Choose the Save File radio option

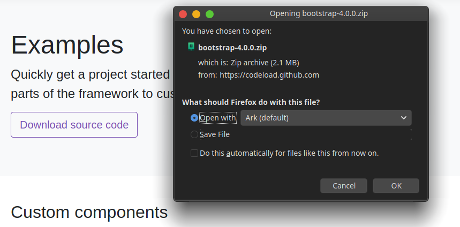(x=194, y=134)
